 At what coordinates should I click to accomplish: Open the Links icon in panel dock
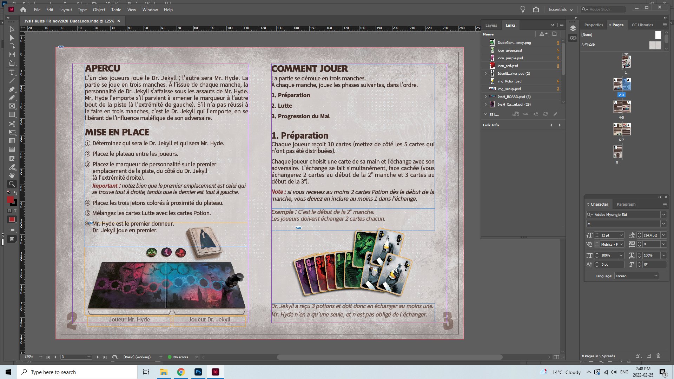(573, 38)
